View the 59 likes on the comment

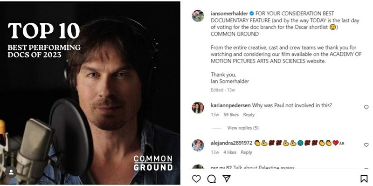[x=231, y=115]
